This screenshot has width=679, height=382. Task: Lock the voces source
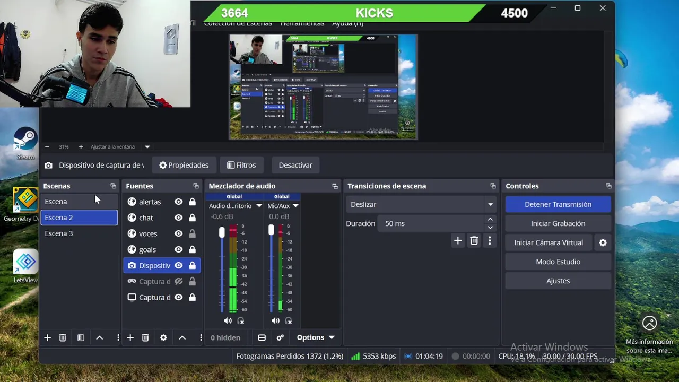click(x=192, y=233)
